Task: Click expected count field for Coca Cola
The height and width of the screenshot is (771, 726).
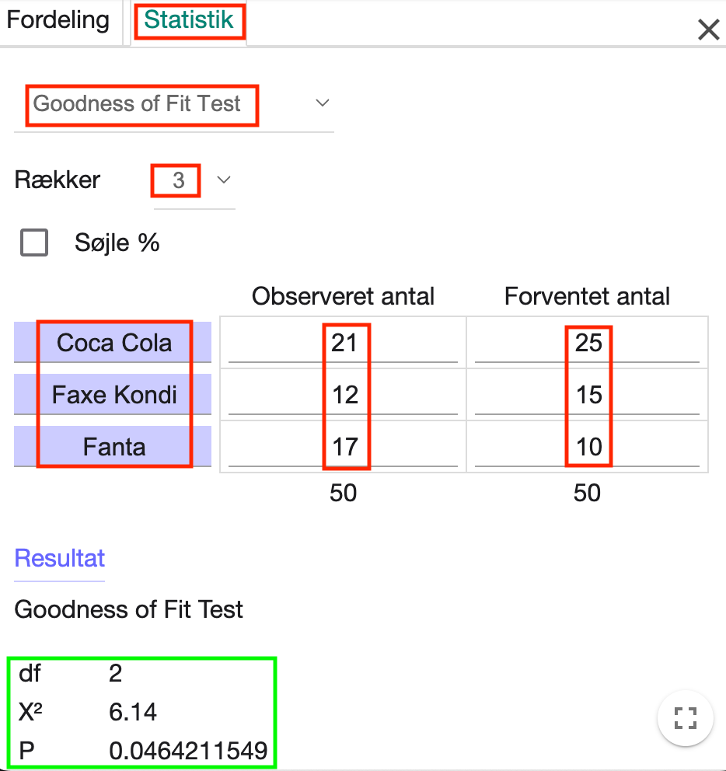Action: click(588, 343)
